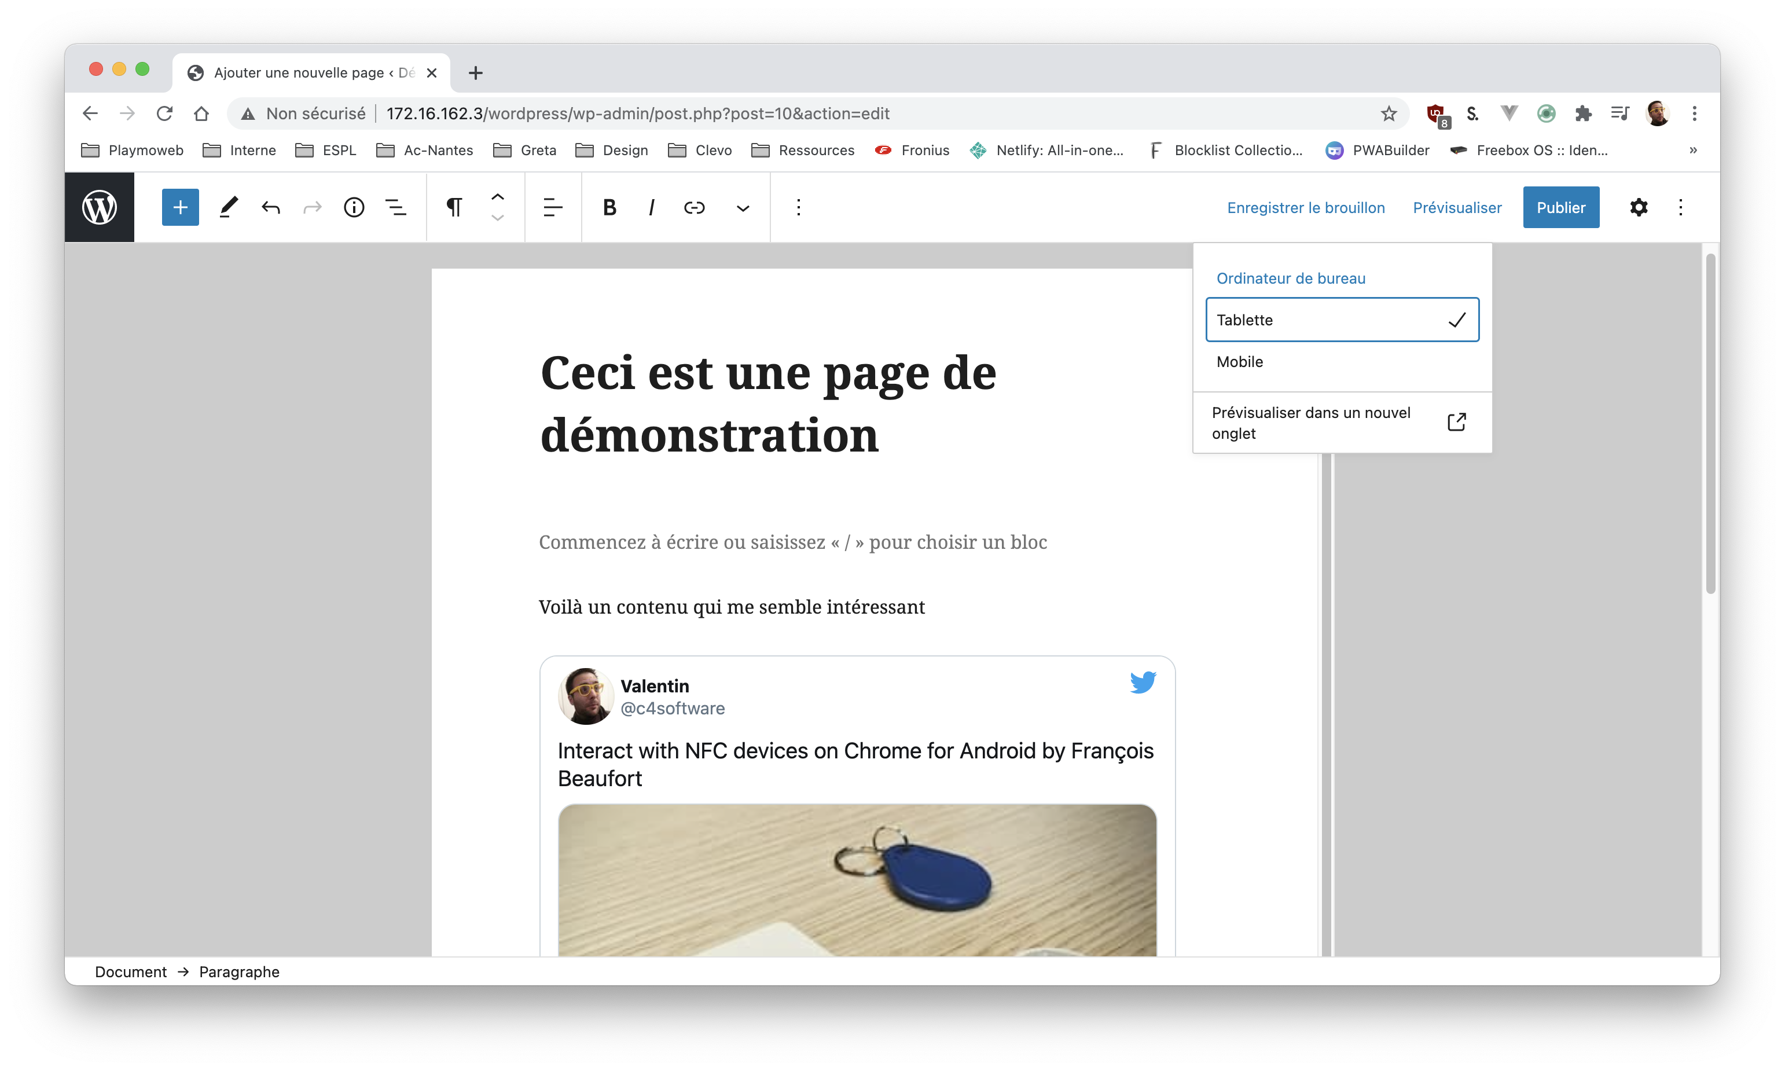Screen dimensions: 1785x1071
Task: Click Enregistrer le brouillon link
Action: (x=1305, y=208)
